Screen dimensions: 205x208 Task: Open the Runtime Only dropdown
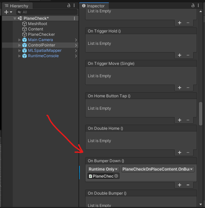pos(103,169)
